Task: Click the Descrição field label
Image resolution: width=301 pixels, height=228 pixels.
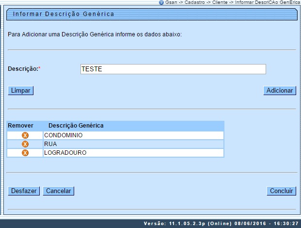Action: [24, 69]
